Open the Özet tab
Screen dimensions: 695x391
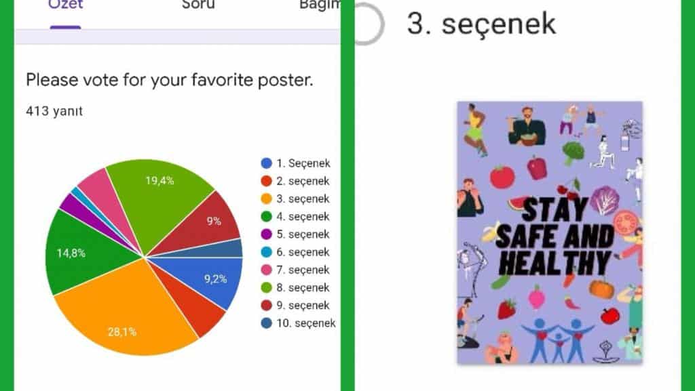tap(65, 5)
